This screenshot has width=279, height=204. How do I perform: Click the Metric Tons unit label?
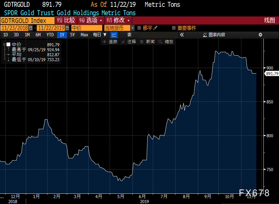(162, 4)
